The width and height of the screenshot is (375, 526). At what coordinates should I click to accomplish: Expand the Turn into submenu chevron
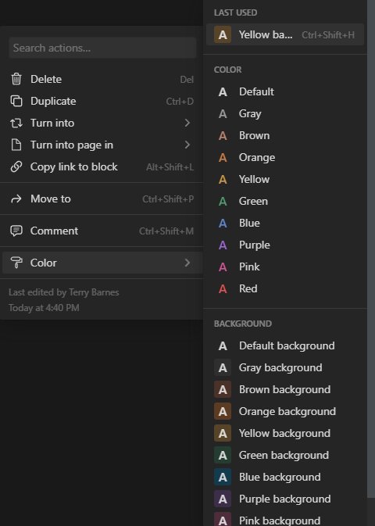(x=187, y=123)
